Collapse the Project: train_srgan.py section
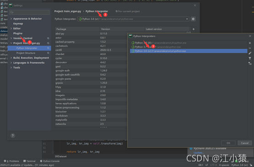254x167 pixels. (x=11, y=43)
